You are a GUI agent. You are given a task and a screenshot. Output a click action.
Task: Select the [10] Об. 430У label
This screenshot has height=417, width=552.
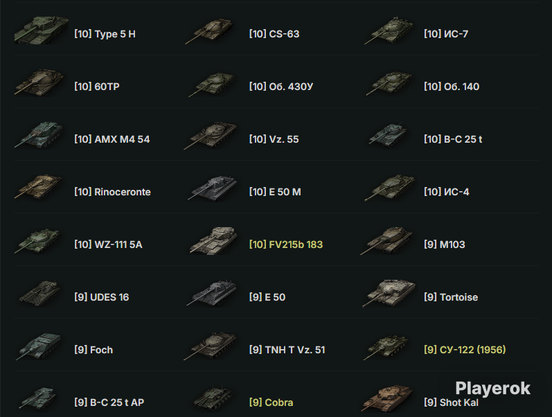281,87
